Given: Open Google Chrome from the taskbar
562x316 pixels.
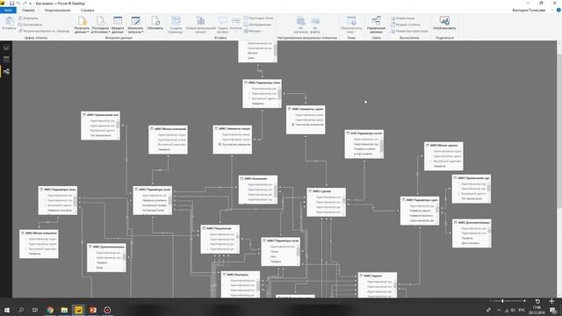Looking at the screenshot, I should point(50,310).
